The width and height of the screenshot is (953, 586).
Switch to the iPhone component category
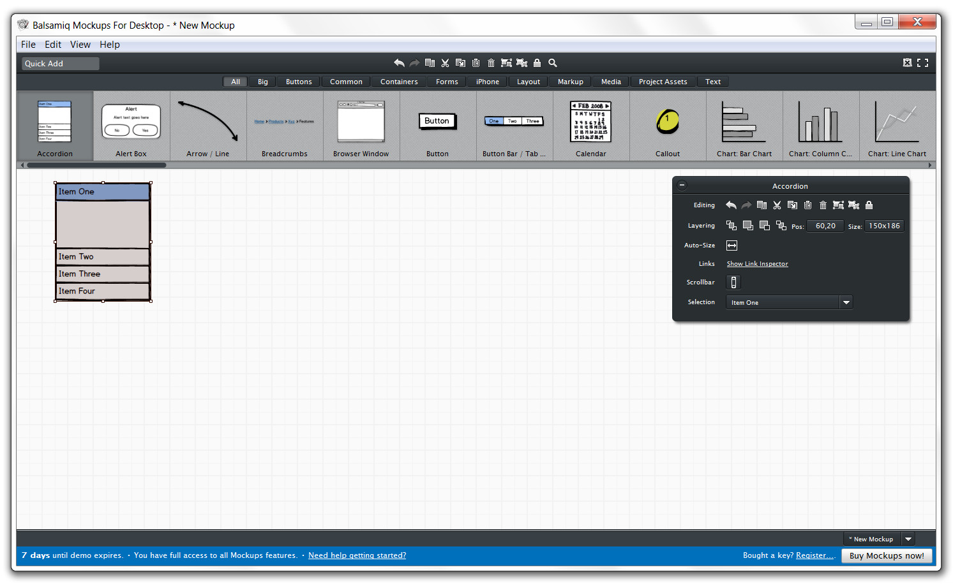point(486,81)
